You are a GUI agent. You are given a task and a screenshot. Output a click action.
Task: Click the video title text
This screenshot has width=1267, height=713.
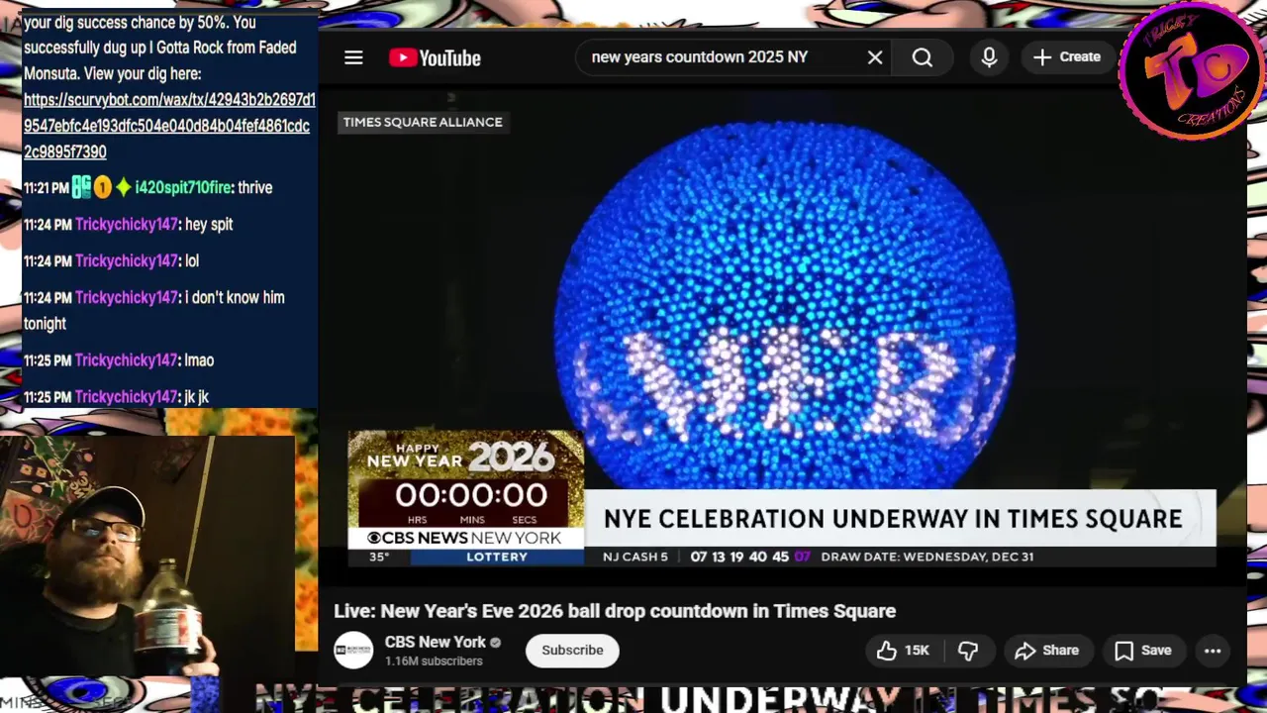615,611
